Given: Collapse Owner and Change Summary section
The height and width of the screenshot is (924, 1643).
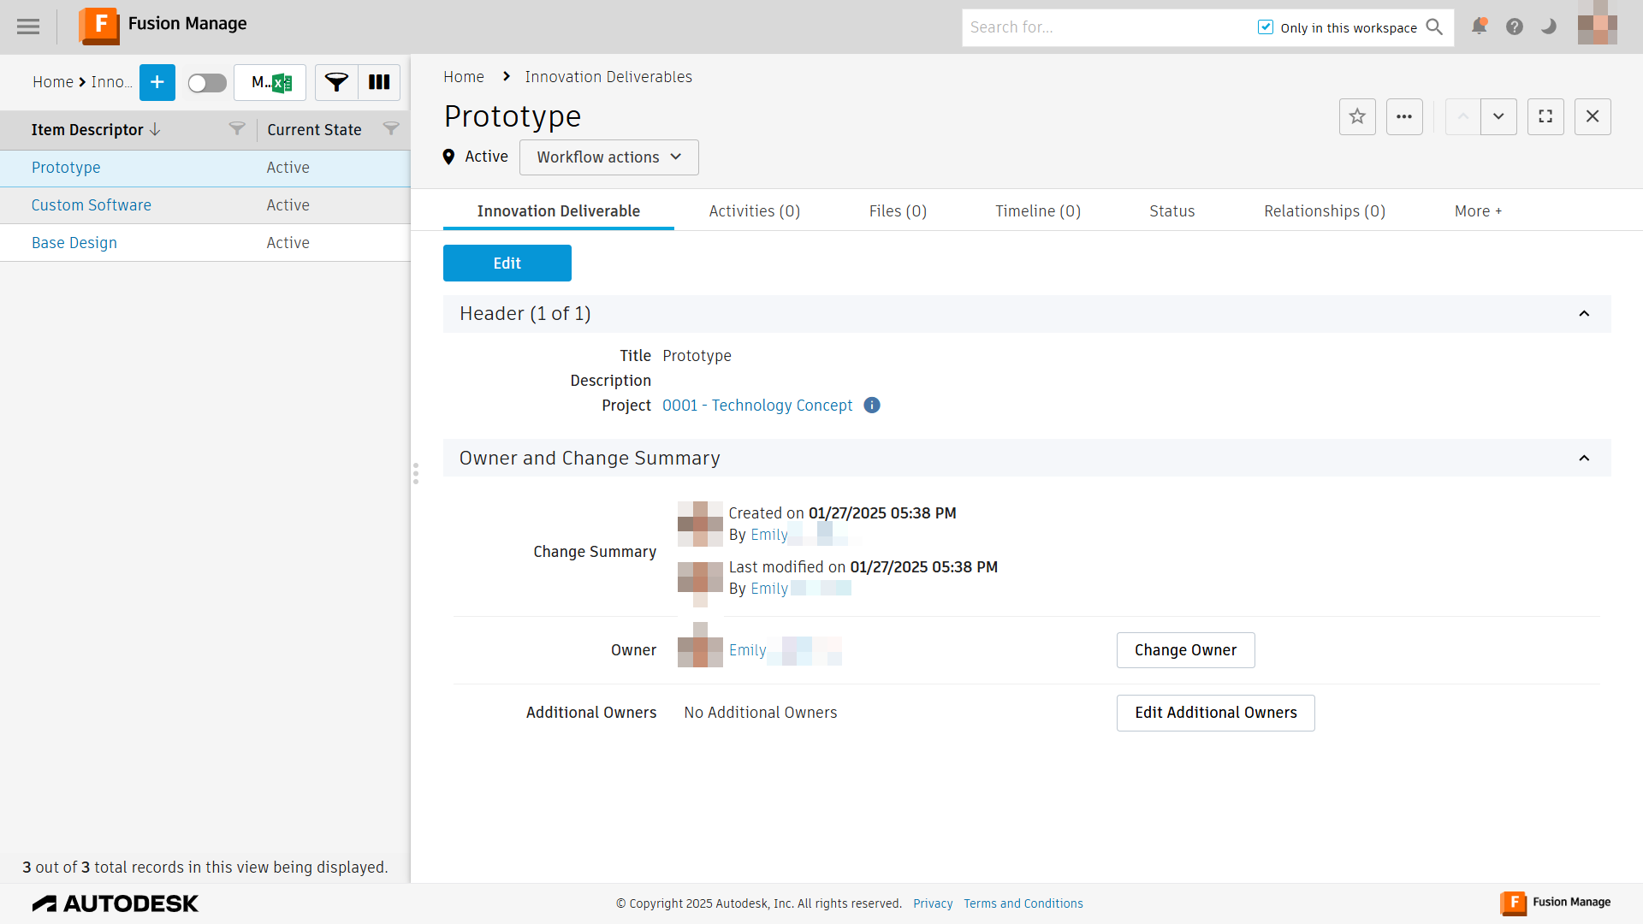Looking at the screenshot, I should click(1584, 459).
